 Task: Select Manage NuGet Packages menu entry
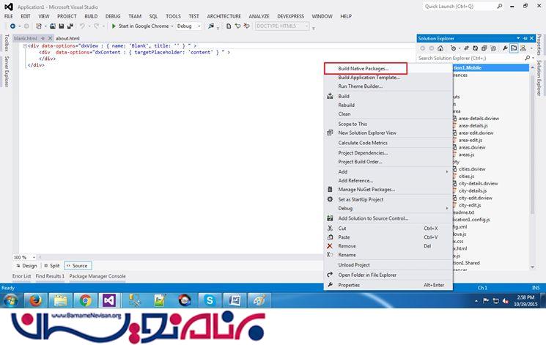pyautogui.click(x=366, y=190)
